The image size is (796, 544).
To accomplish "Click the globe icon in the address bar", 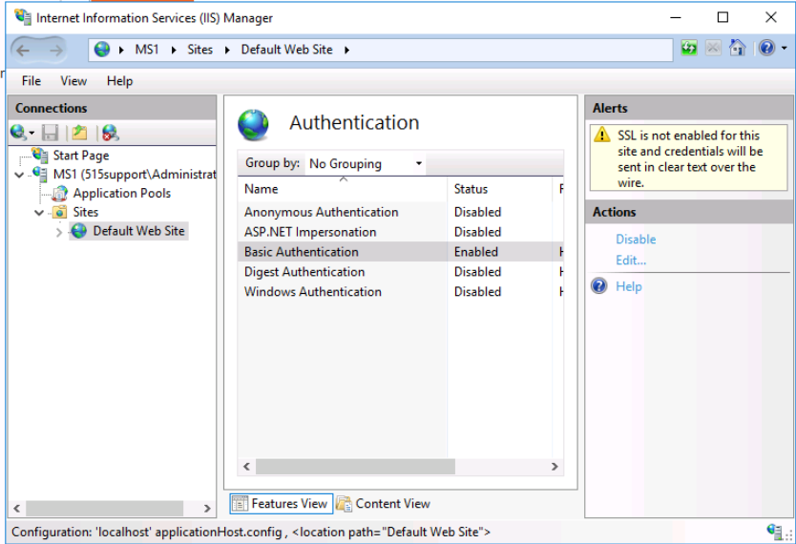I will coord(102,50).
